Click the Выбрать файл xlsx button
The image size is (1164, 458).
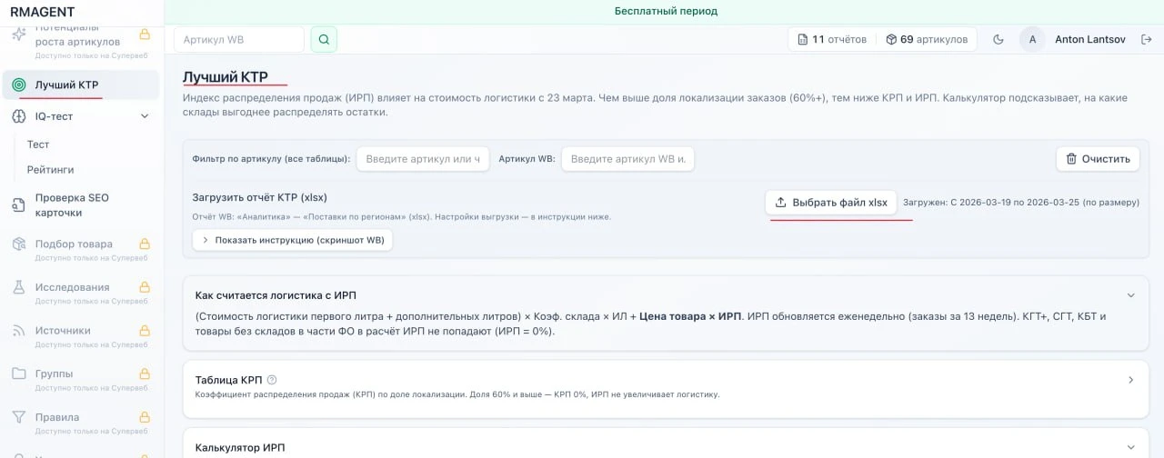tap(831, 202)
